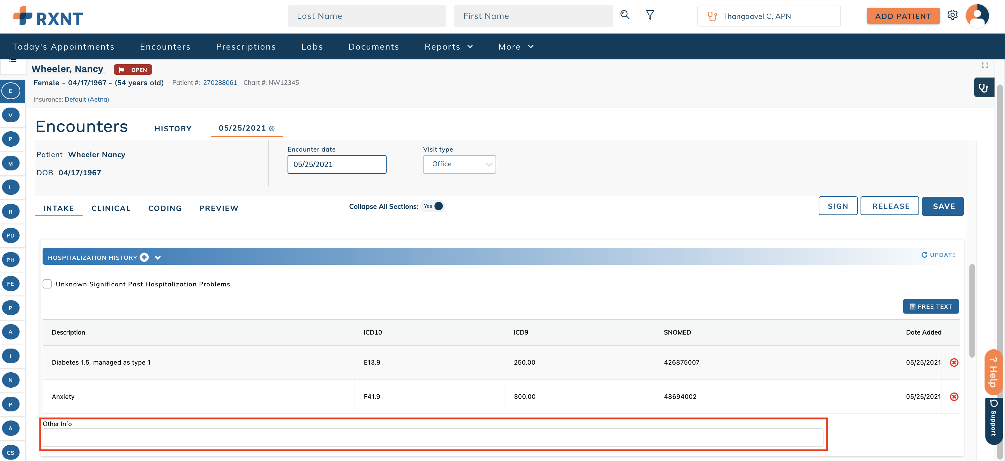Click the Description column header

(x=68, y=332)
